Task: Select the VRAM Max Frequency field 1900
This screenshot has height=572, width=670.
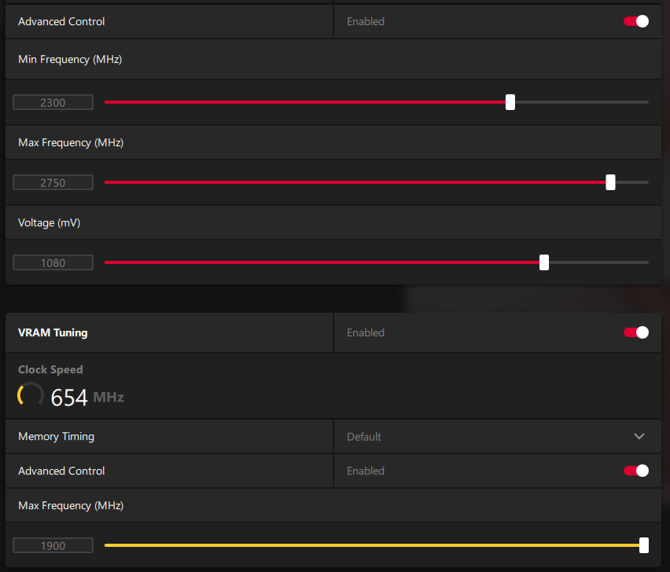Action: pyautogui.click(x=53, y=545)
